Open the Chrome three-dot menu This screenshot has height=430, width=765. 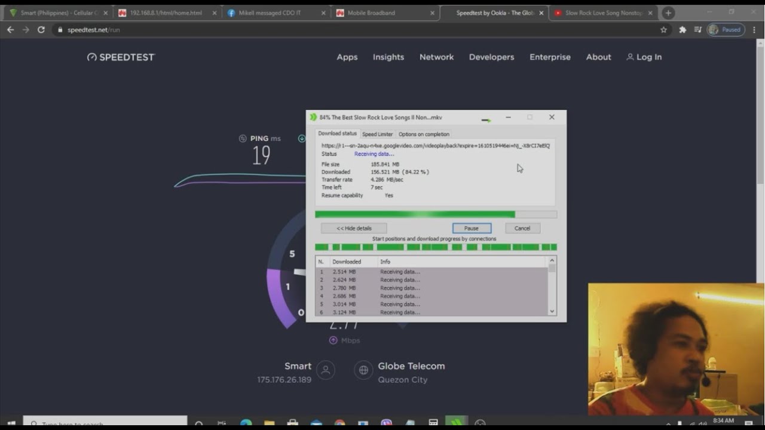pyautogui.click(x=754, y=29)
